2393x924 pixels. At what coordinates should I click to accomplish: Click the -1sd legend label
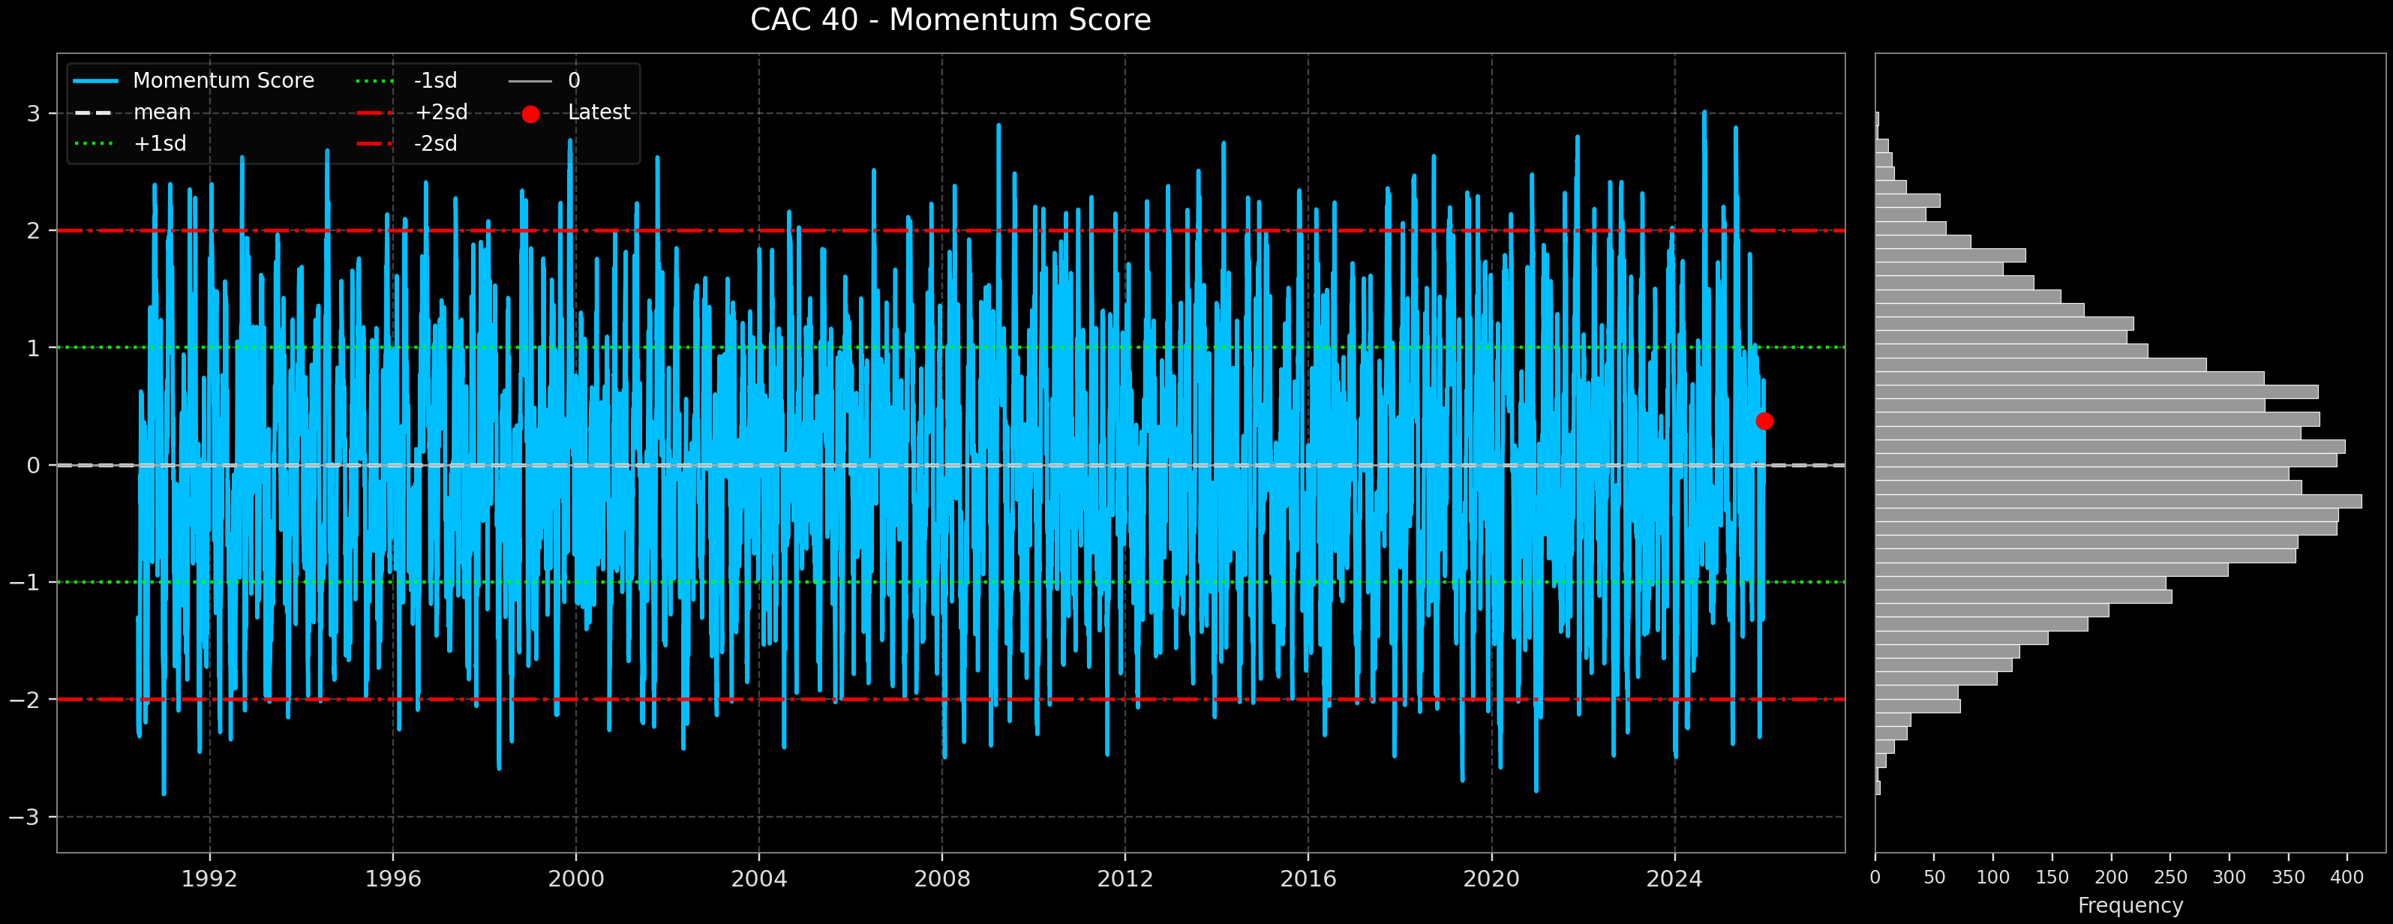pyautogui.click(x=435, y=81)
